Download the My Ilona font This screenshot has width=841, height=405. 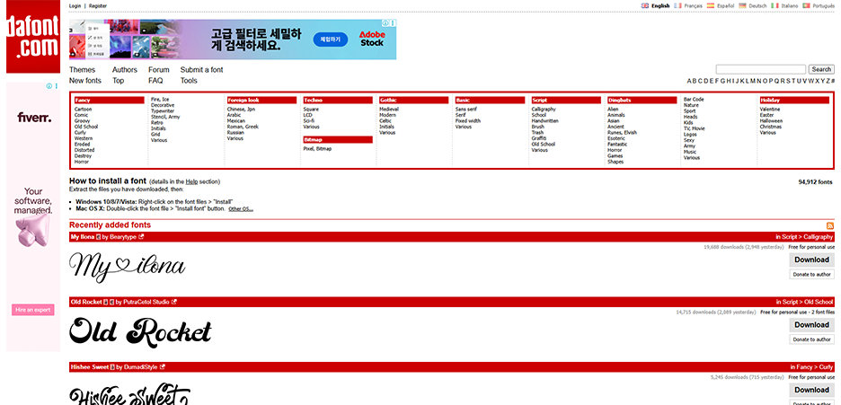(x=811, y=260)
